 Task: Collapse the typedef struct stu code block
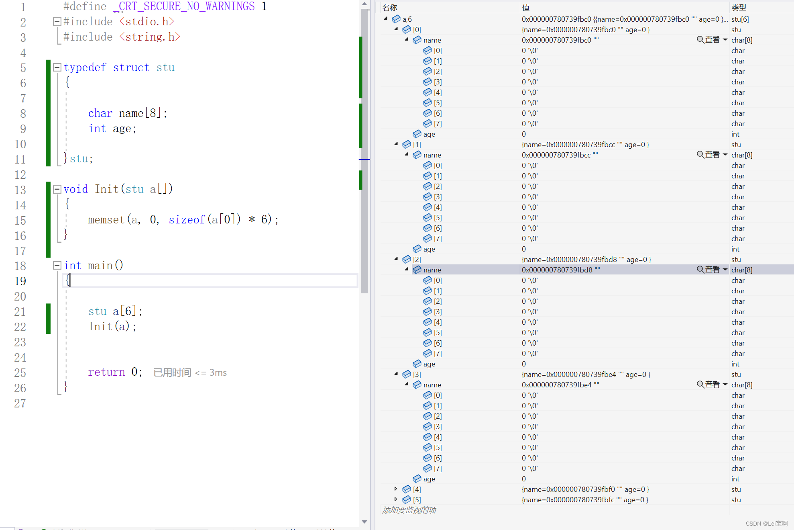57,67
